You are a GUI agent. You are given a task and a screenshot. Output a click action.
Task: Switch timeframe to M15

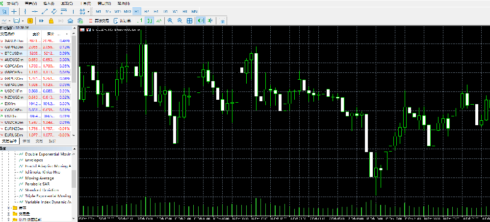pyautogui.click(x=118, y=12)
